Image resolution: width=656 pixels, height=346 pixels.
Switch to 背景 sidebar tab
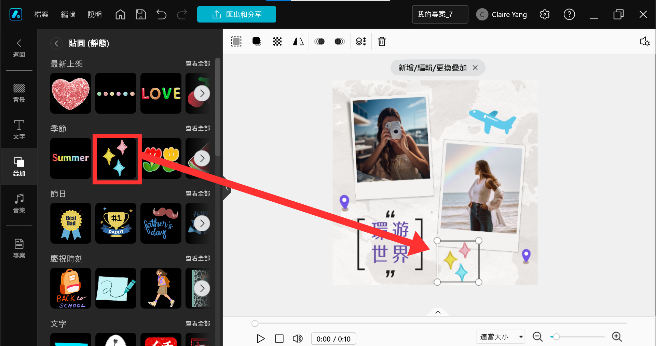click(x=19, y=93)
